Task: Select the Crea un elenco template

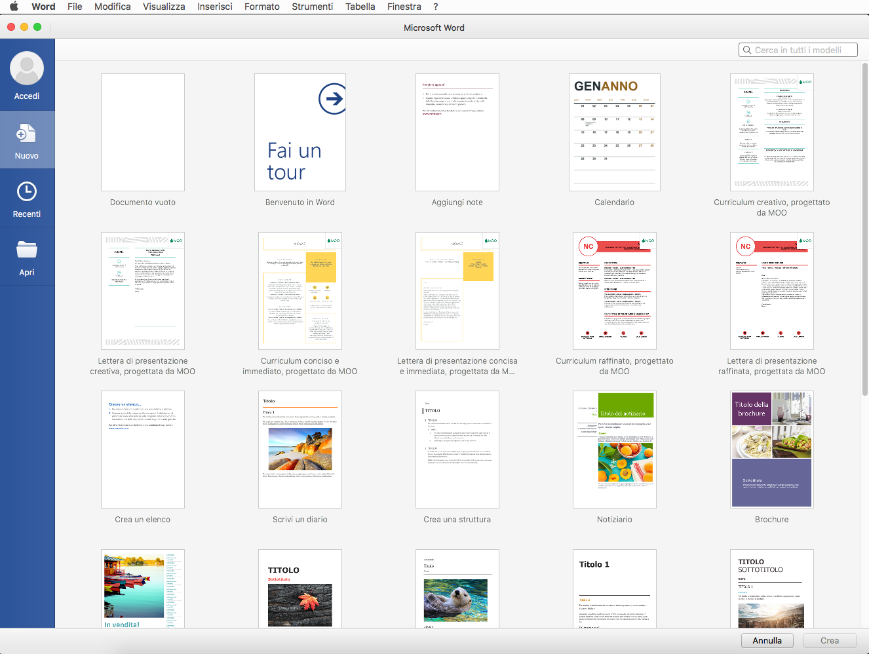Action: 143,450
